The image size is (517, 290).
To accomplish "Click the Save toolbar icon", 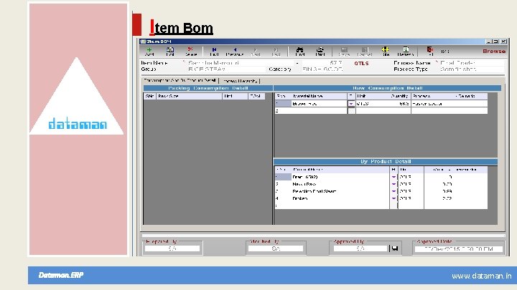I will [x=344, y=52].
